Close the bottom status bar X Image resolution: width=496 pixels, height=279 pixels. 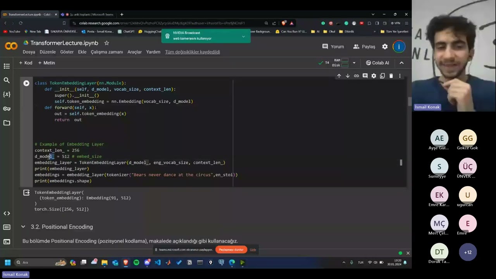click(408, 253)
